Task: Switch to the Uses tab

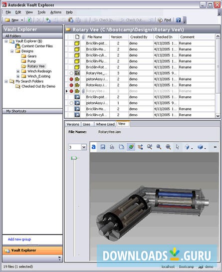Action: [x=86, y=124]
